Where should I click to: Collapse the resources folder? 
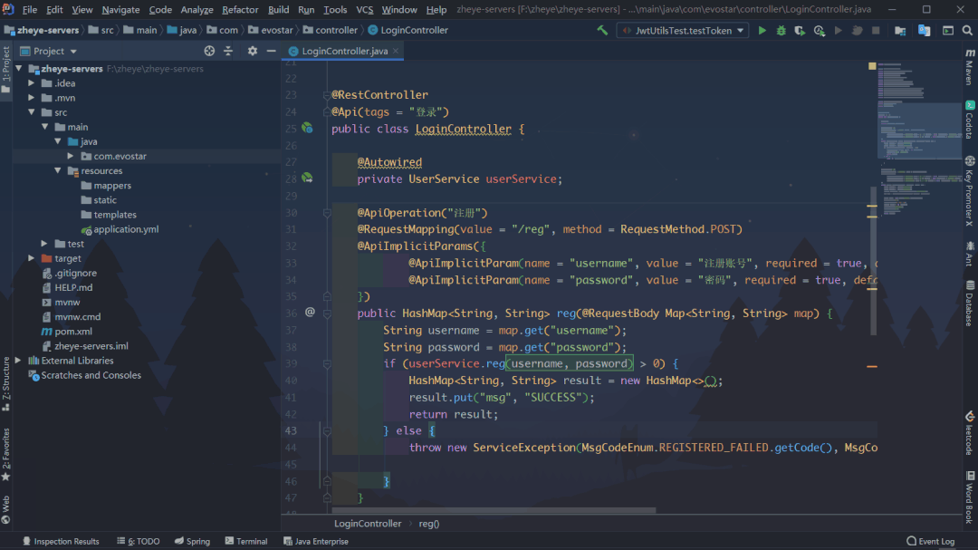(58, 170)
